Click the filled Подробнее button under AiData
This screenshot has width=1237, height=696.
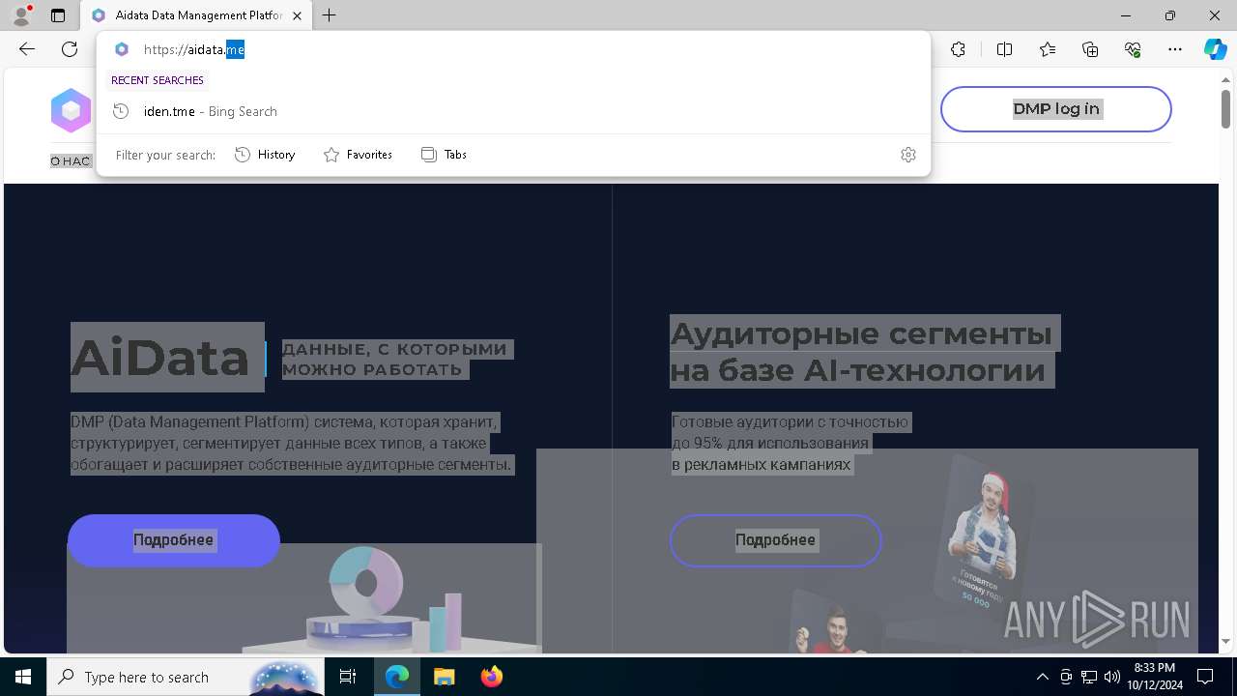tap(174, 540)
